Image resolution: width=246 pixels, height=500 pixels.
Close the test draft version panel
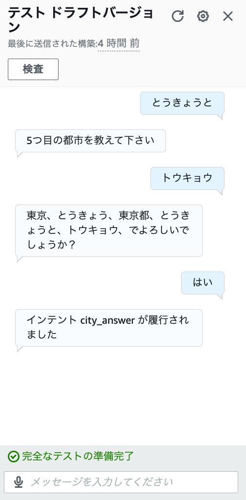click(x=228, y=16)
